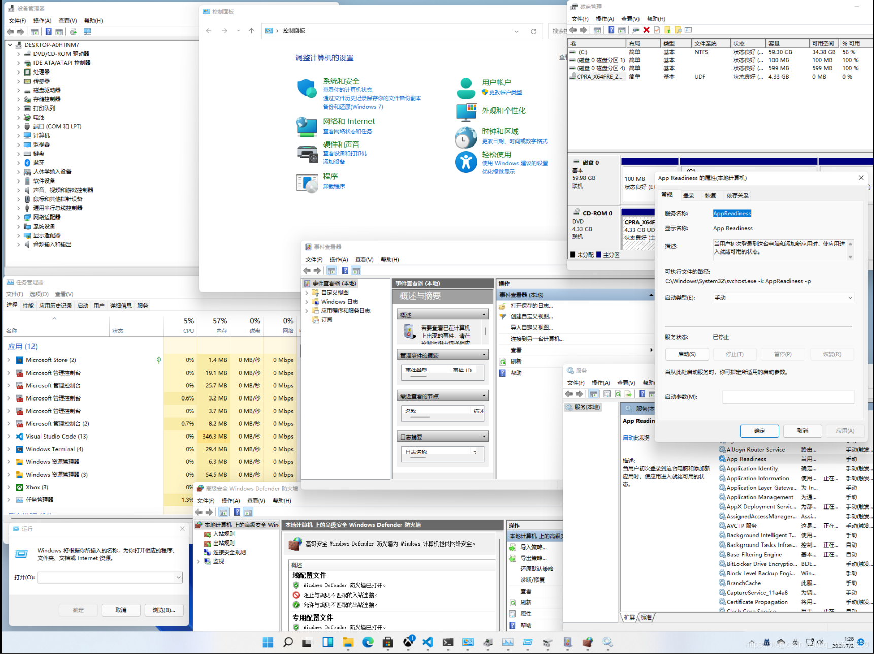This screenshot has height=654, width=874.
Task: Expand the 网络适配器 device tree node
Action: coord(19,217)
